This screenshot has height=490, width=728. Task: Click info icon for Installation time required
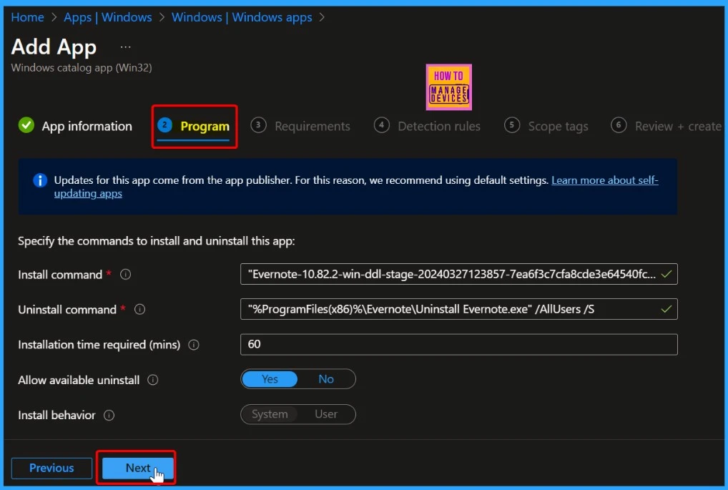tap(194, 345)
